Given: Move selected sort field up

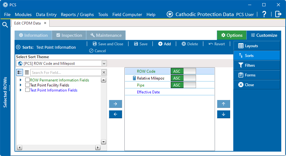Looking at the screenshot, I should point(223,104).
